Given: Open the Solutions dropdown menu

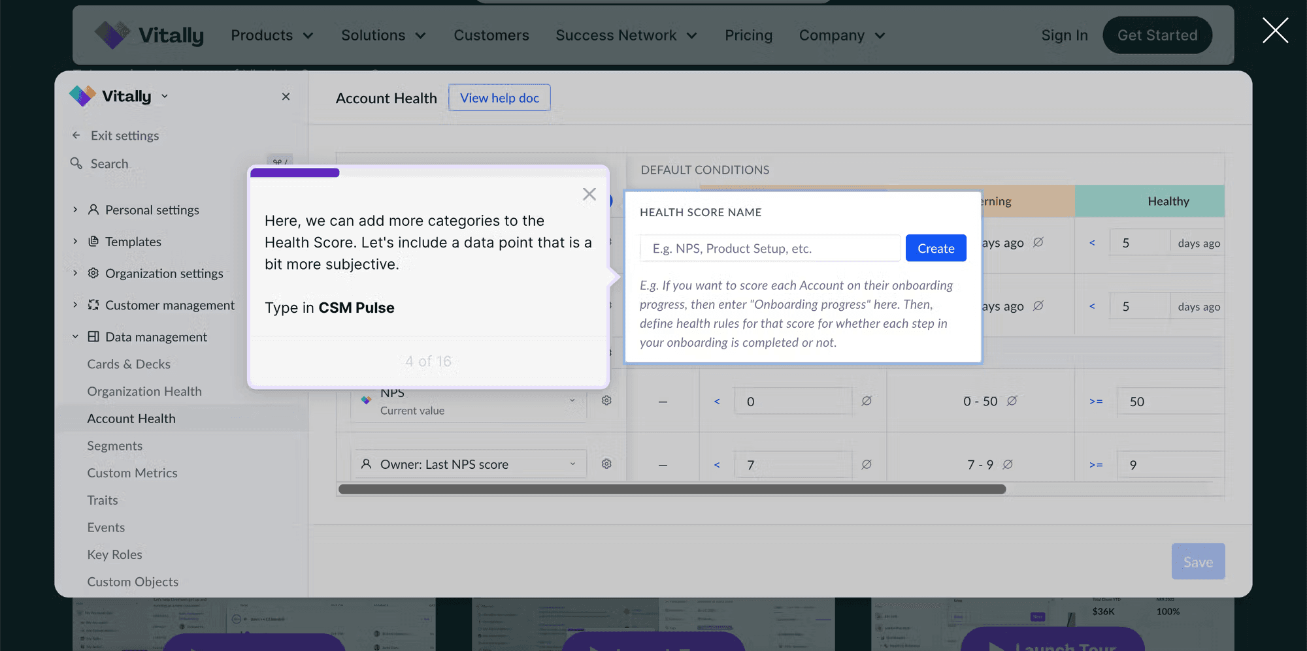Looking at the screenshot, I should click(x=384, y=35).
